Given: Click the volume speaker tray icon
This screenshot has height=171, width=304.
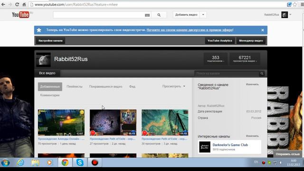Looking at the screenshot, I should [281, 162].
